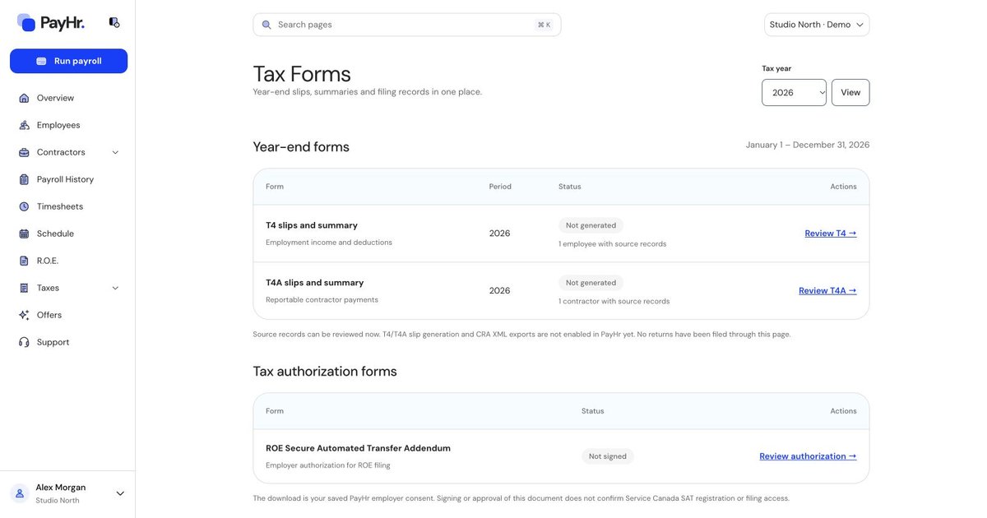This screenshot has width=987, height=518.
Task: Click the Year-end forms section heading
Action: tap(301, 147)
